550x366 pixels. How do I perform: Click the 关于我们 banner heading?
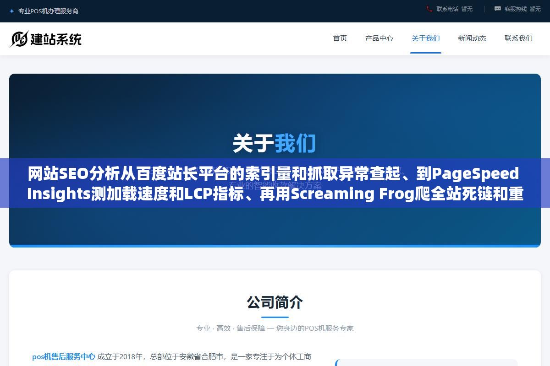[274, 143]
